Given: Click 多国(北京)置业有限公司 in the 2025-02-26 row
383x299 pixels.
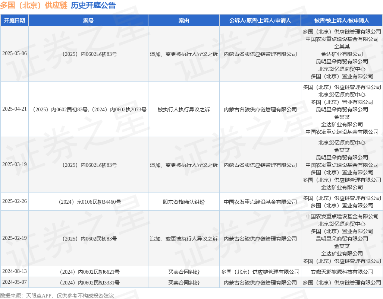Looking at the screenshot, I should (x=342, y=206).
